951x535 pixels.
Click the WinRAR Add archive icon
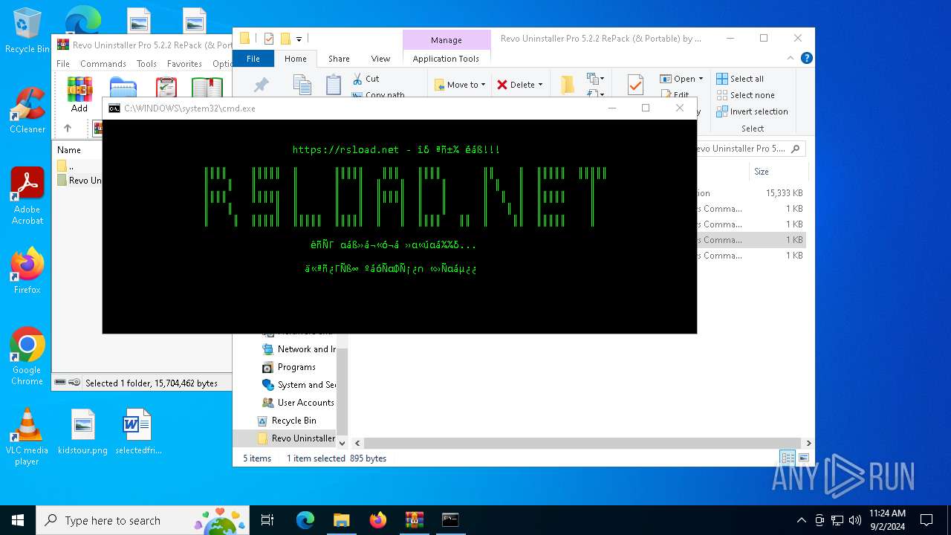[x=79, y=89]
